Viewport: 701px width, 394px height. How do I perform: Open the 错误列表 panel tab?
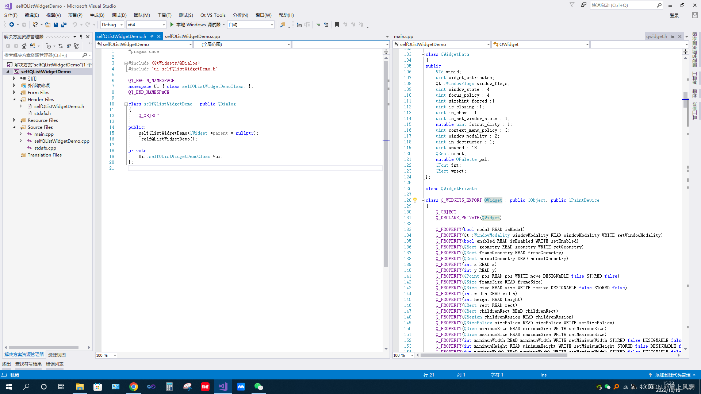(55, 364)
